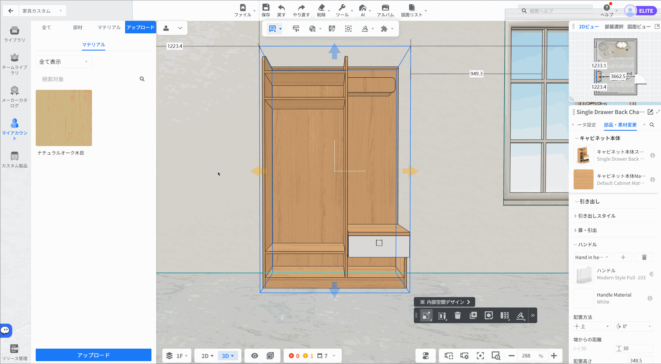661x364 pixels.
Task: Open the ファイル (File) menu icon
Action: tap(243, 8)
